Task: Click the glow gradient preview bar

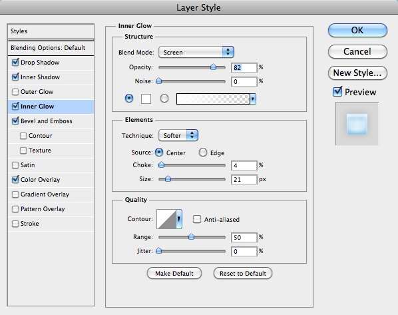Action: (213, 99)
